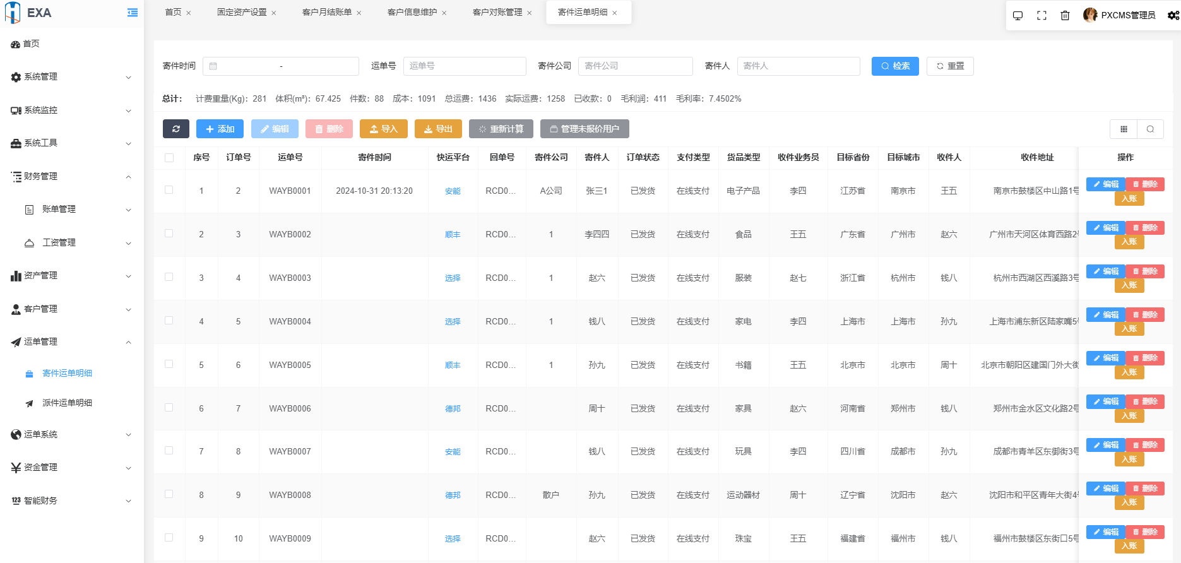Open the settings gears icon at top right

1173,15
